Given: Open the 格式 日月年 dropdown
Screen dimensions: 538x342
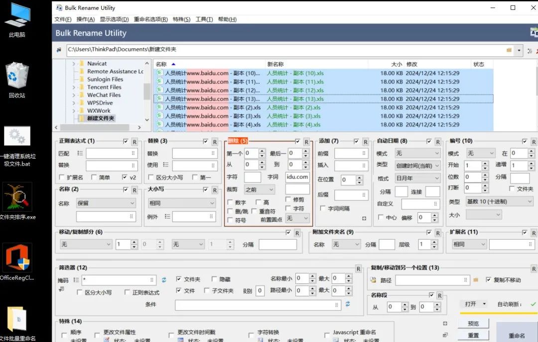Looking at the screenshot, I should tap(417, 178).
